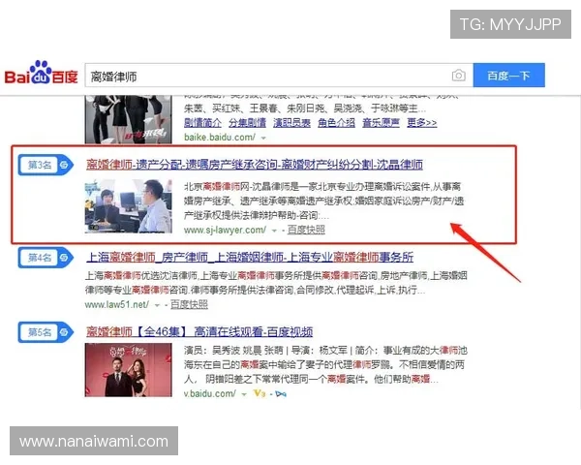Screen dimensions: 581x465
Task: Click the 第5名 rank badge icon
Action: (46, 332)
